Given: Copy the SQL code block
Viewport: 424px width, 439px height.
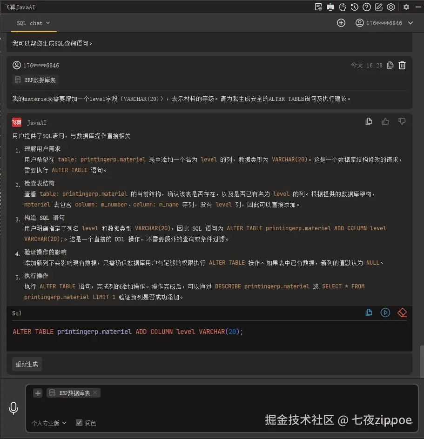Looking at the screenshot, I should point(369,313).
